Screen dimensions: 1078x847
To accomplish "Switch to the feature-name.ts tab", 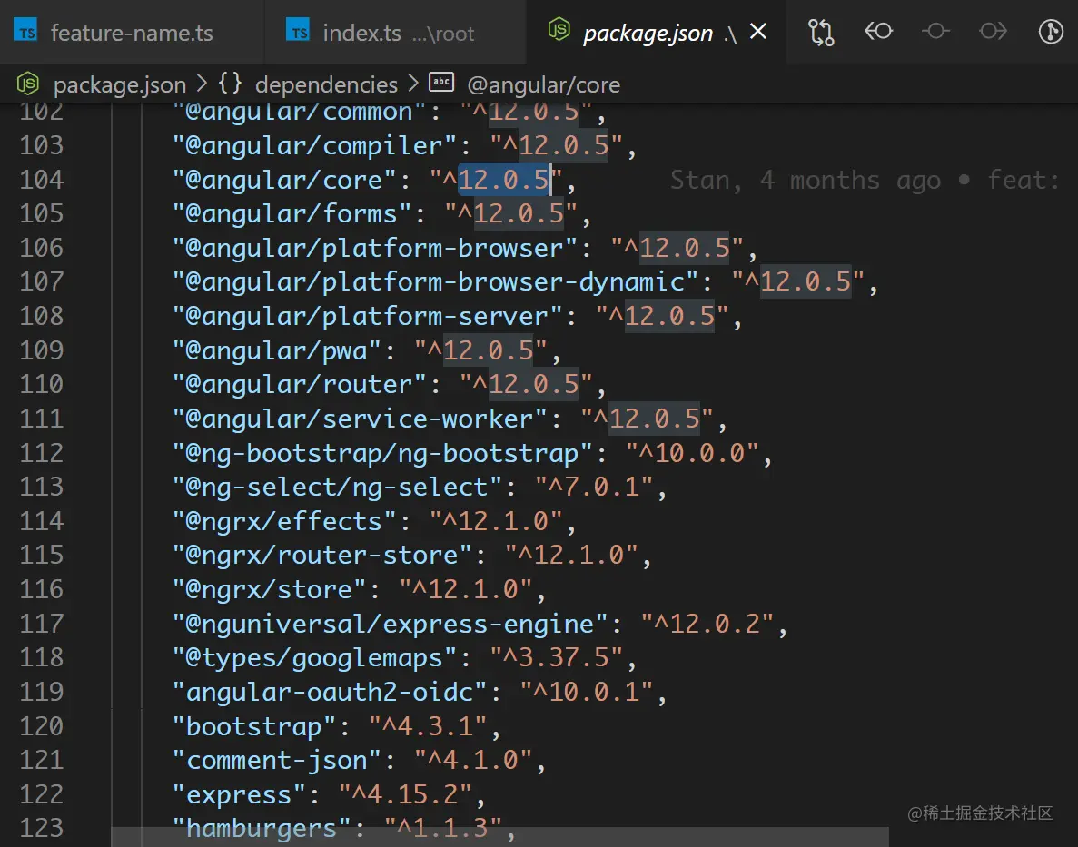I will [133, 32].
